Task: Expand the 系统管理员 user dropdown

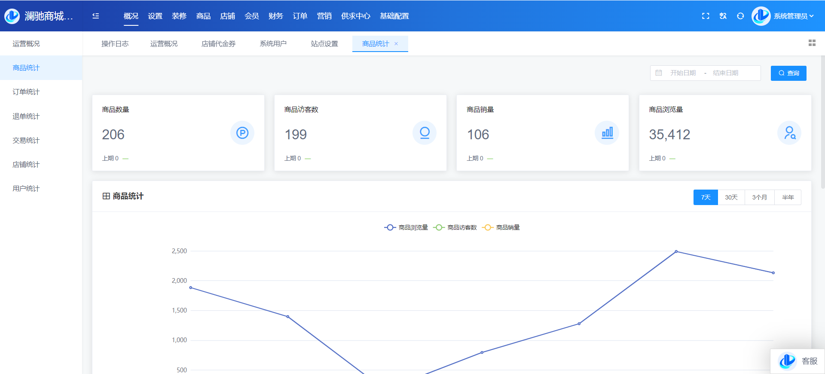Action: [793, 16]
